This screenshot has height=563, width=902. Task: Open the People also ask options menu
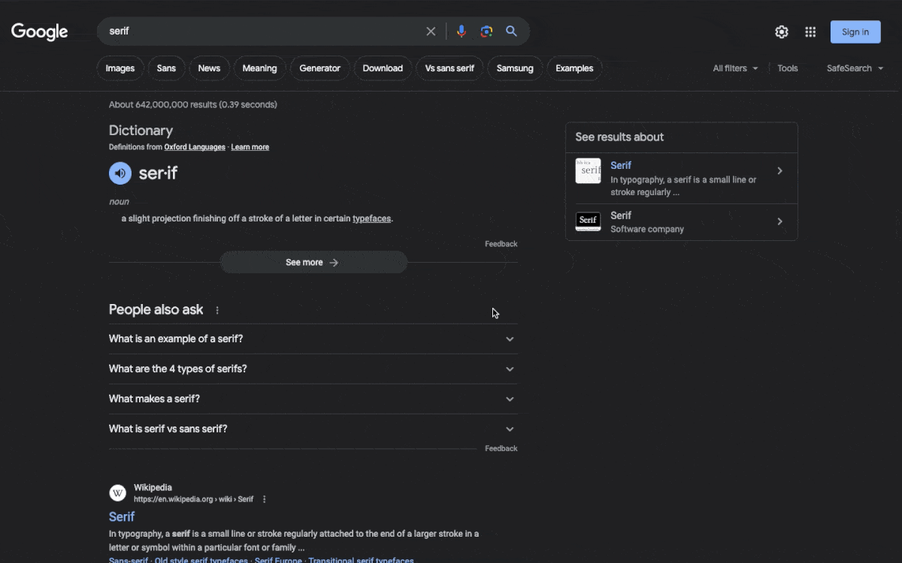coord(217,310)
